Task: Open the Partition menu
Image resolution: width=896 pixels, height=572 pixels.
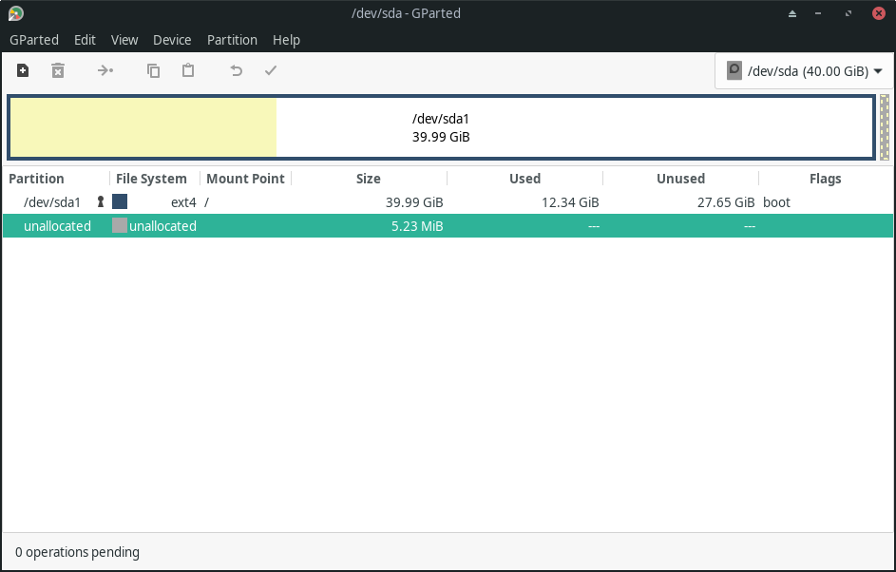Action: 232,40
